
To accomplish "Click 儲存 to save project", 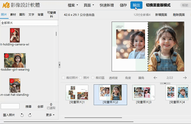I will [123, 5].
